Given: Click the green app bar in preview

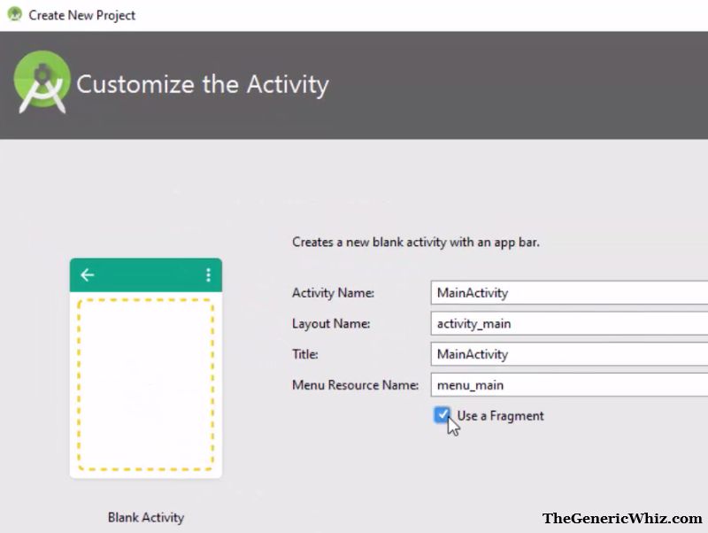Looking at the screenshot, I should pos(146,275).
